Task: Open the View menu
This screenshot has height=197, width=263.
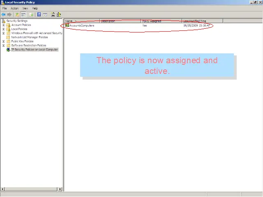Action: pos(25,8)
